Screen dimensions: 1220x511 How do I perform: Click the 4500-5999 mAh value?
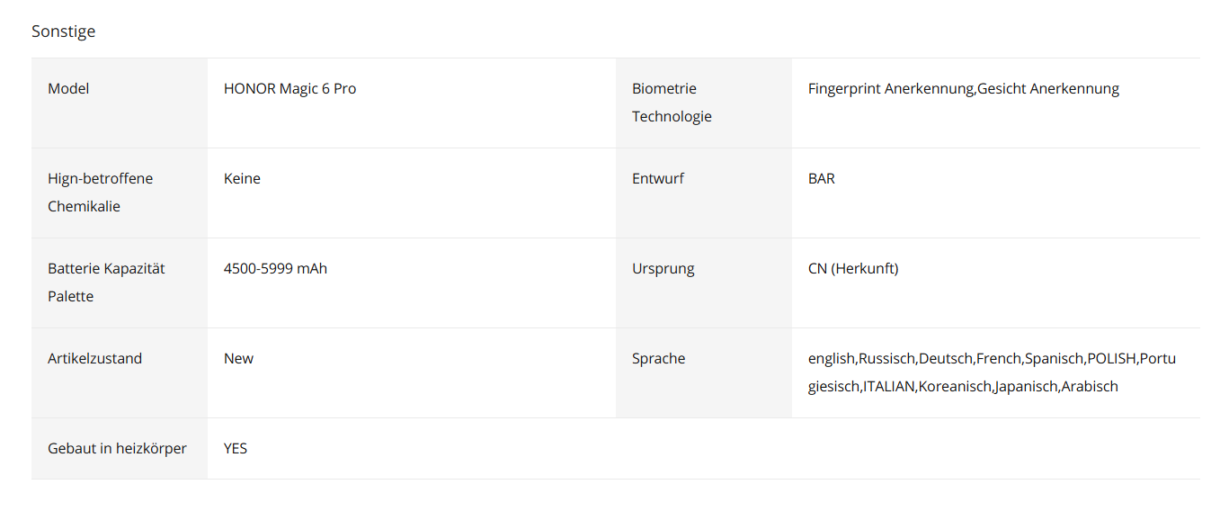(275, 269)
